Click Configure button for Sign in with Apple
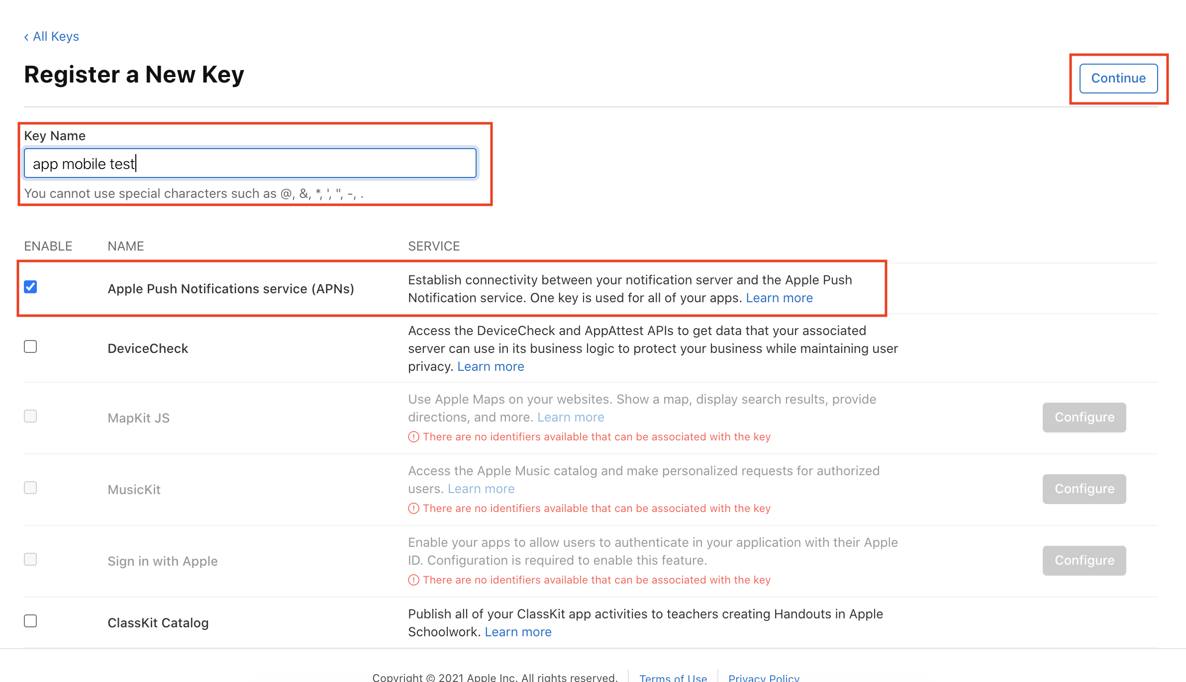This screenshot has height=682, width=1186. (x=1084, y=560)
